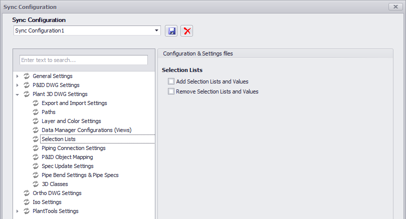Screen dimensions: 406x219
Task: Open Data Manager Configurations (Views)
Action: [x=87, y=130]
